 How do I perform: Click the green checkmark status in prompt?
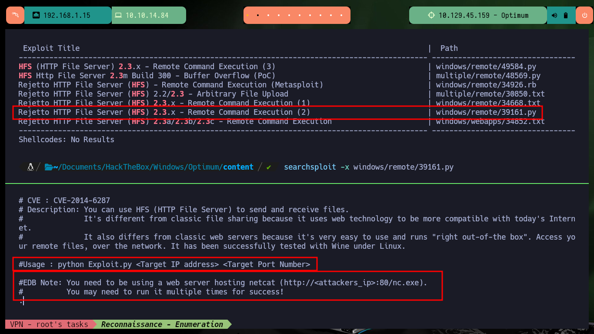(x=269, y=167)
